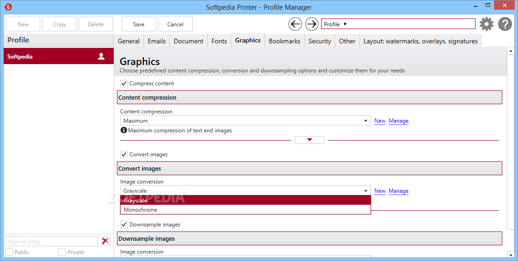
Task: Click the scrollbar down arrow
Action: click(511, 255)
